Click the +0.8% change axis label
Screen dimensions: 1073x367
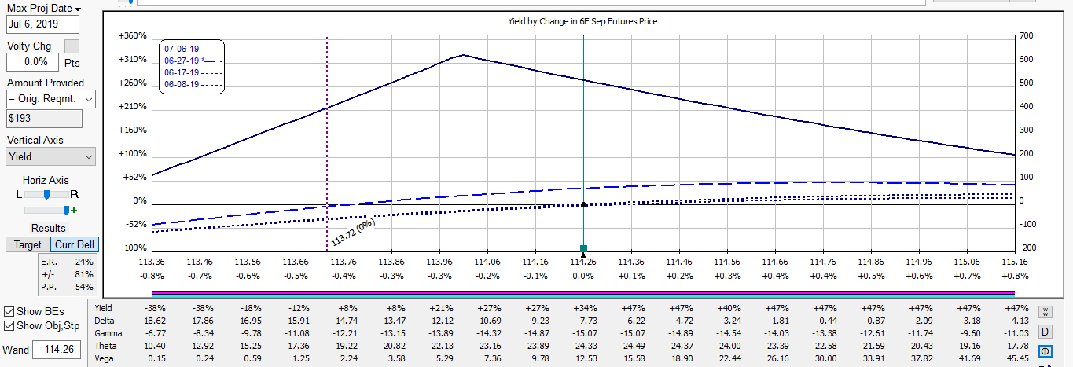pyautogui.click(x=1015, y=276)
